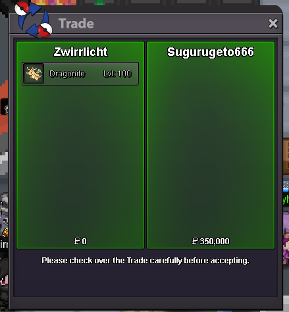
Task: Click the Pokédollar symbol beside 0
Action: pyautogui.click(x=77, y=241)
